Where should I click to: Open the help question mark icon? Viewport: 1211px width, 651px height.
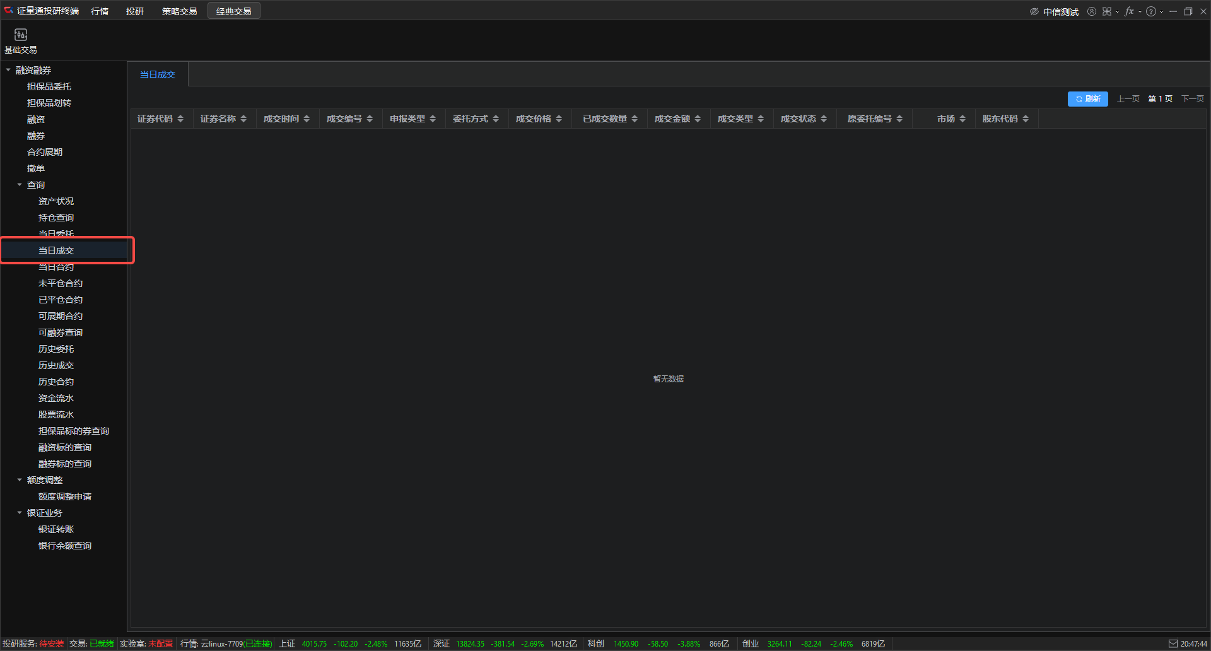[1151, 11]
